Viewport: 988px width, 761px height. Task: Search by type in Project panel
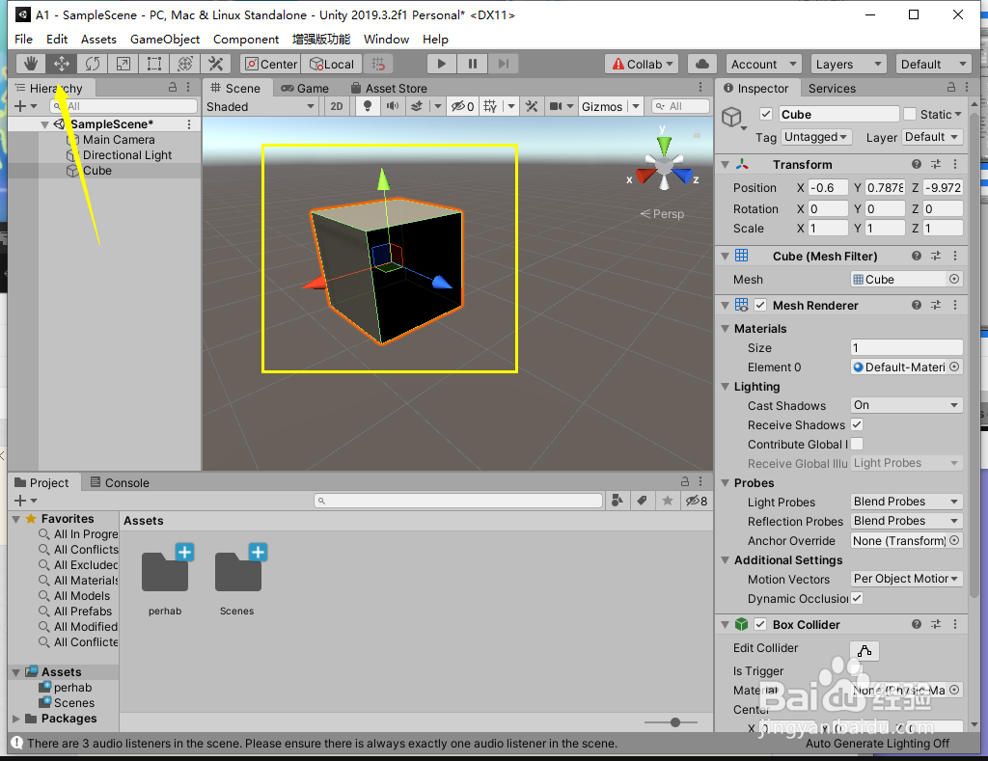pyautogui.click(x=617, y=501)
